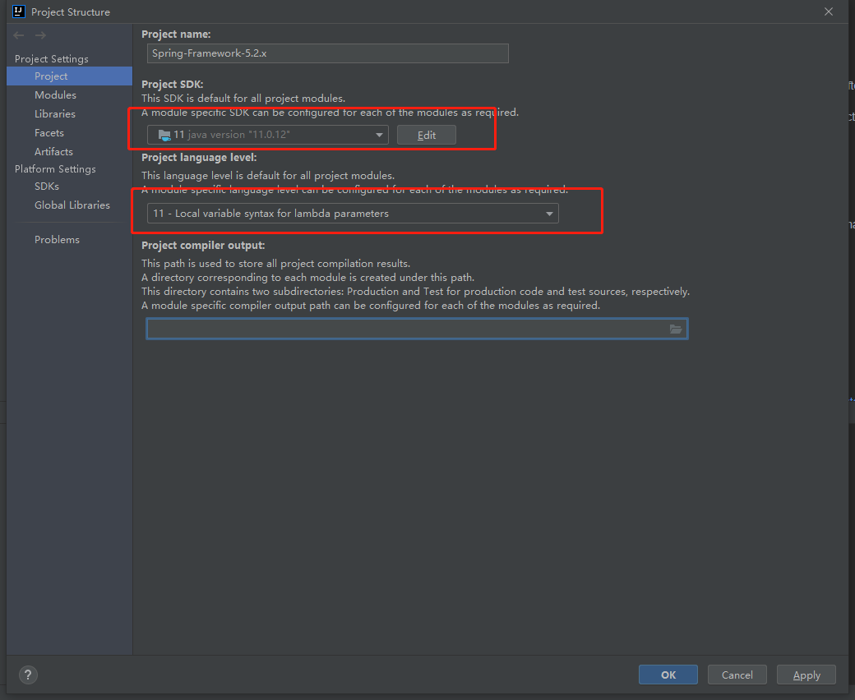The width and height of the screenshot is (855, 700).
Task: Close the Project Structure dialog
Action: pos(829,12)
